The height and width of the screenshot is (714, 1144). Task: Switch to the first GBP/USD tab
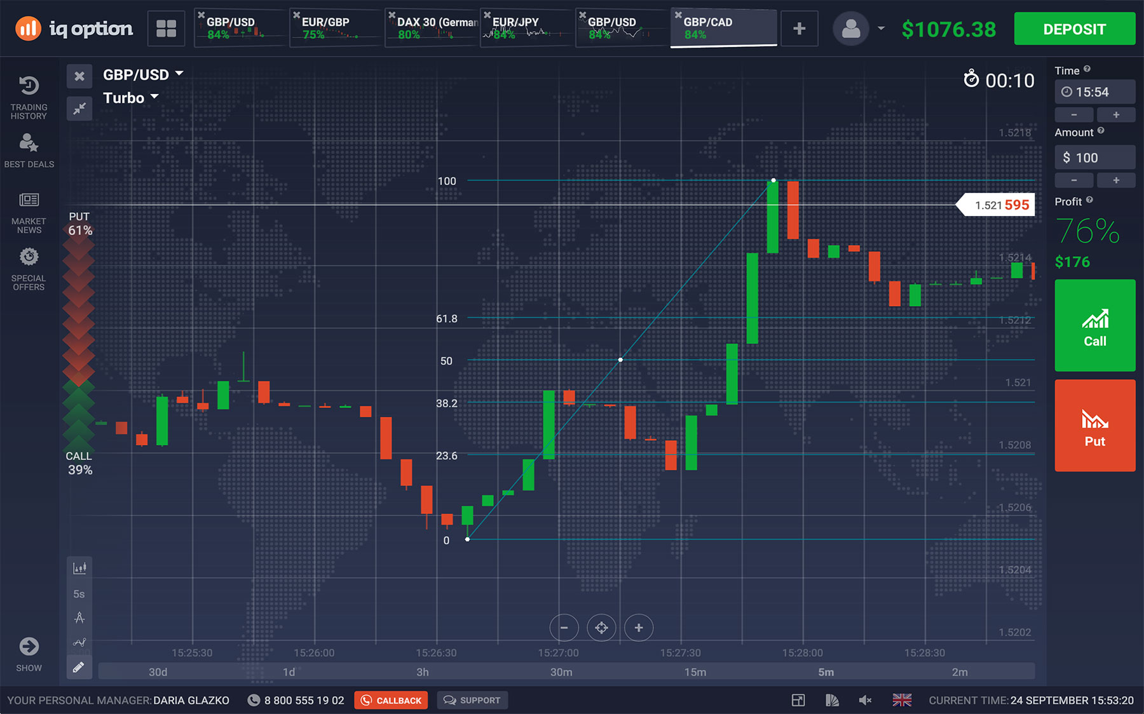pyautogui.click(x=240, y=28)
